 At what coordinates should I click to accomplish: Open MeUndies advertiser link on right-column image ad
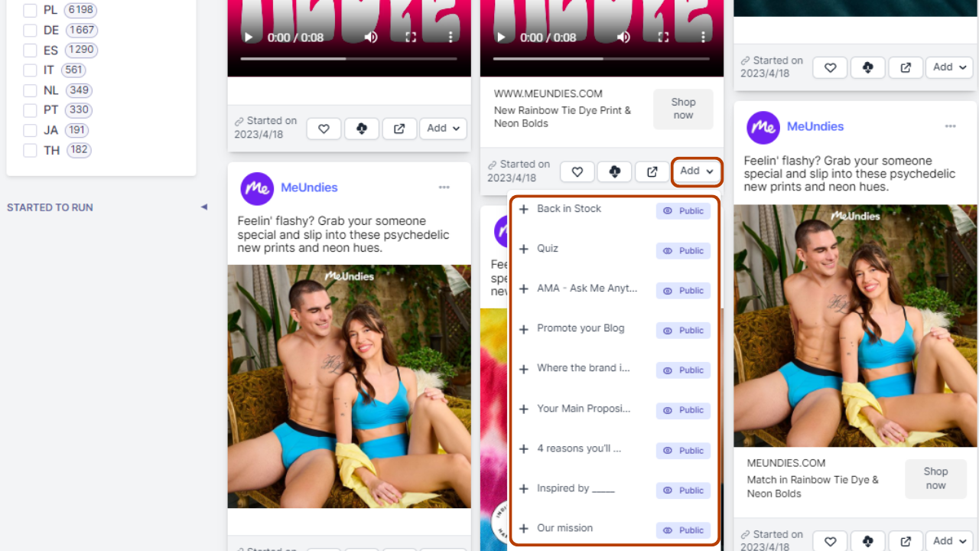[x=815, y=126]
